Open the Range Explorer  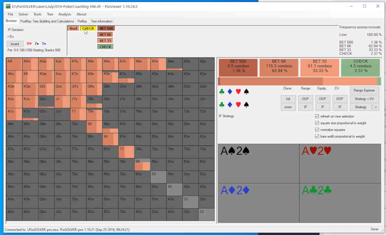tap(364, 90)
